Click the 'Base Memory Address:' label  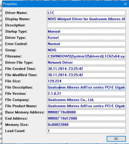coord(25,112)
